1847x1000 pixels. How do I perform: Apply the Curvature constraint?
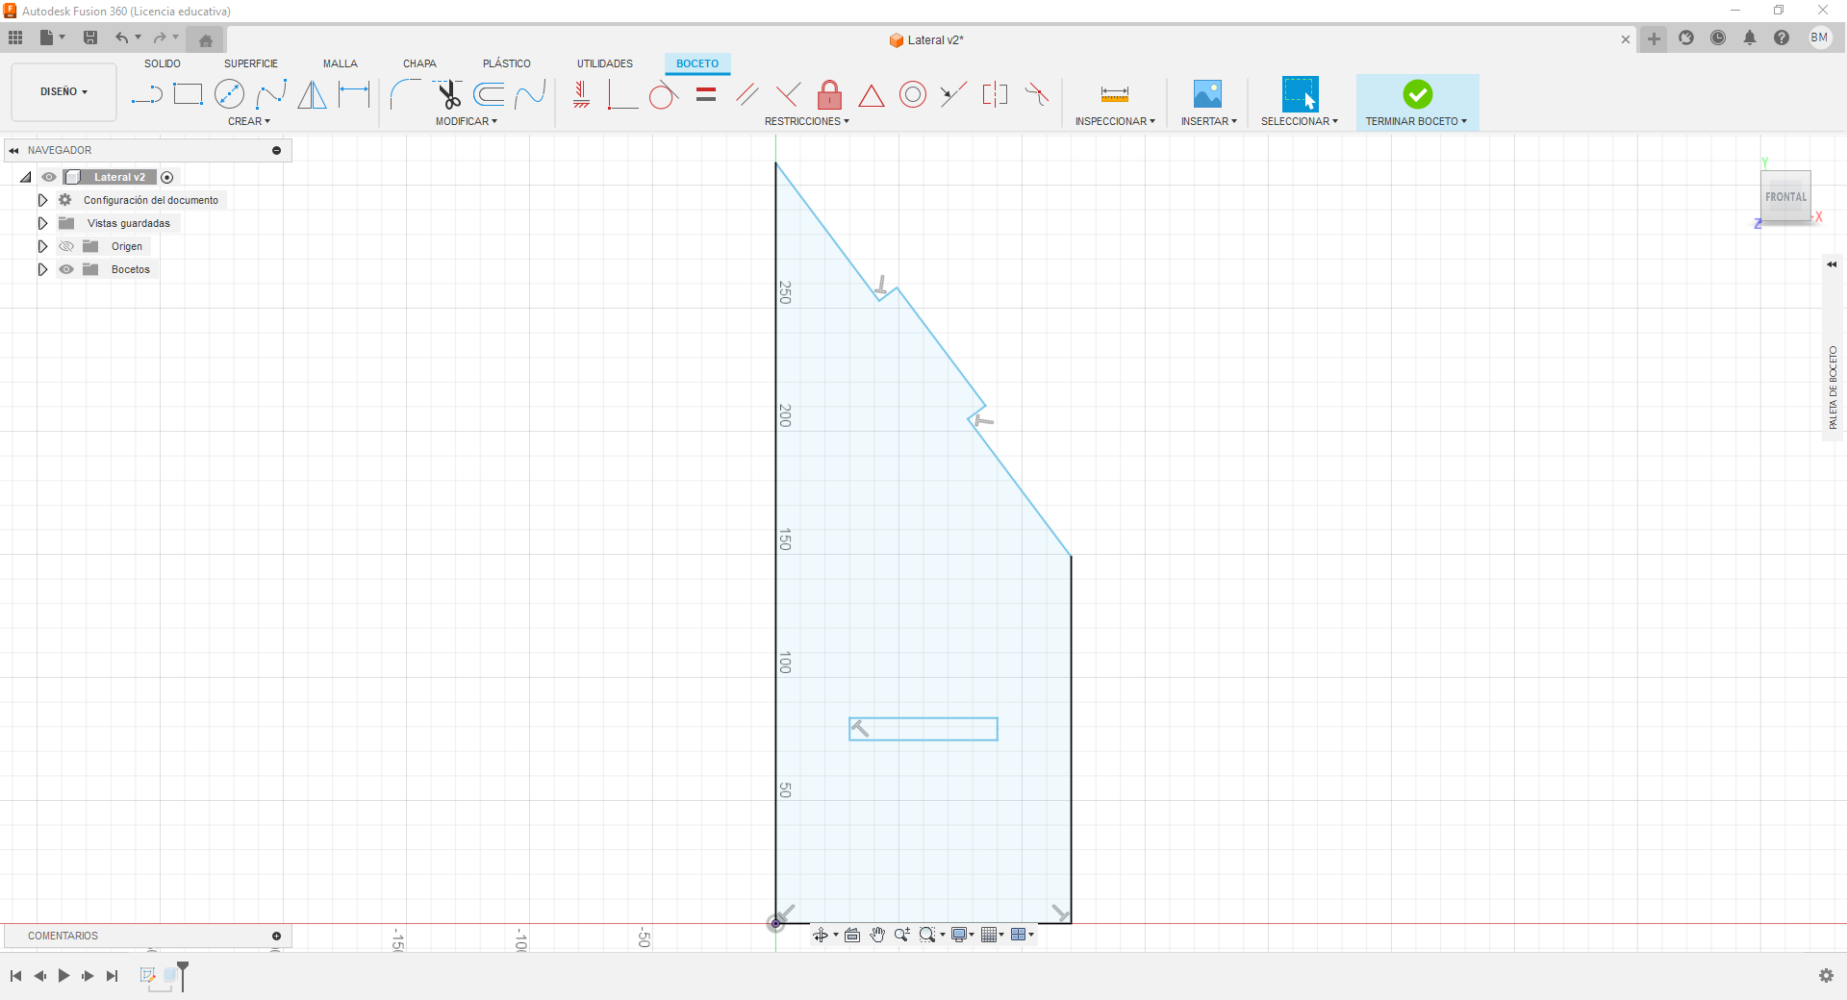click(x=1036, y=94)
